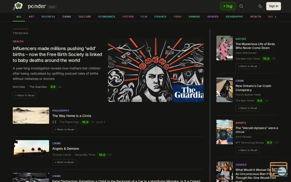Open The steroid olympics were a circus
The height and width of the screenshot is (182, 291).
256,130
